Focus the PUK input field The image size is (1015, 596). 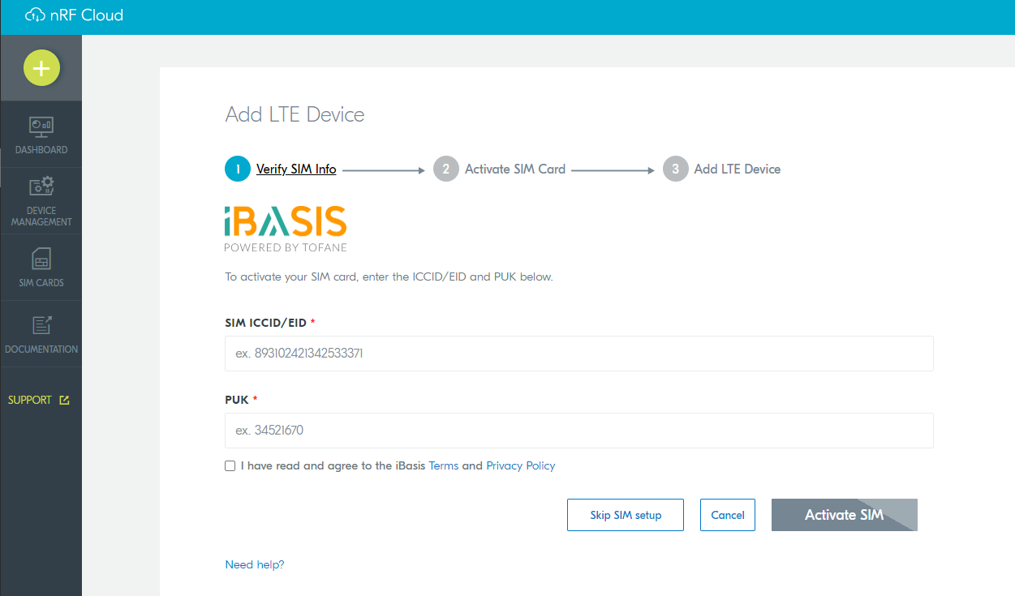(578, 431)
